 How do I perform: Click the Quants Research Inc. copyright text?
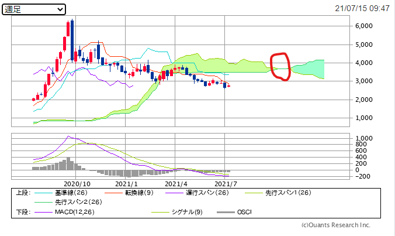[335, 225]
